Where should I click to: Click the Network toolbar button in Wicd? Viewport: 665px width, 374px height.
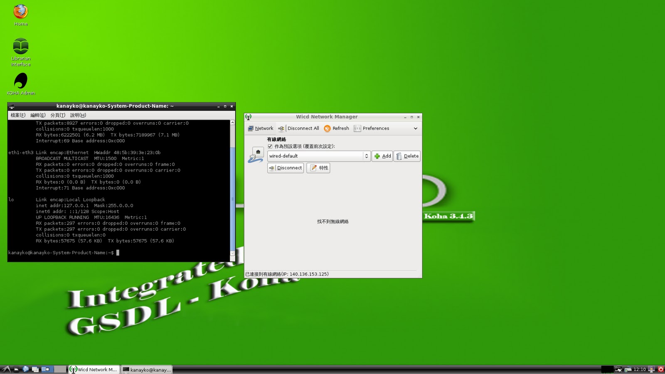pyautogui.click(x=261, y=128)
